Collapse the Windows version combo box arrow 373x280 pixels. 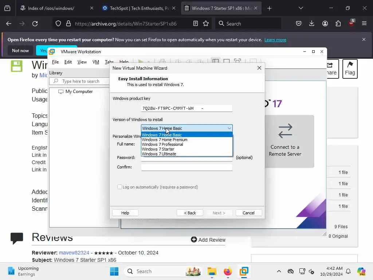pyautogui.click(x=229, y=128)
